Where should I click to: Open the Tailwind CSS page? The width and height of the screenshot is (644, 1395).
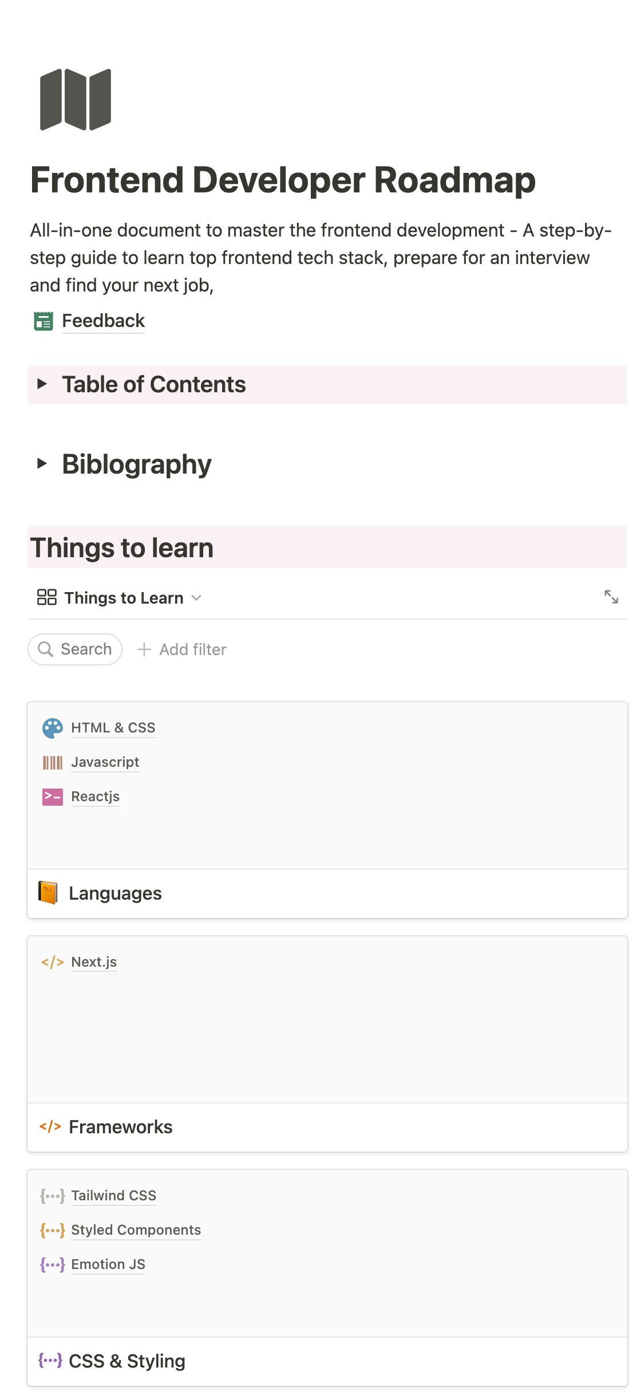coord(113,1196)
